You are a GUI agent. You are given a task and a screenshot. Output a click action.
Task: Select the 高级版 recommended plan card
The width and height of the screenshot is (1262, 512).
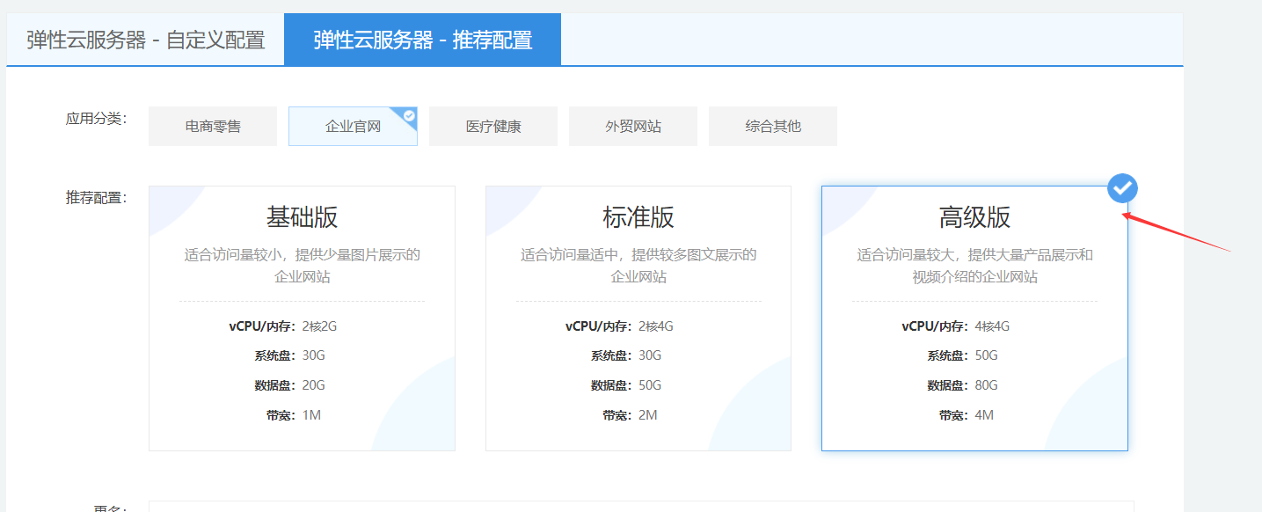point(974,317)
